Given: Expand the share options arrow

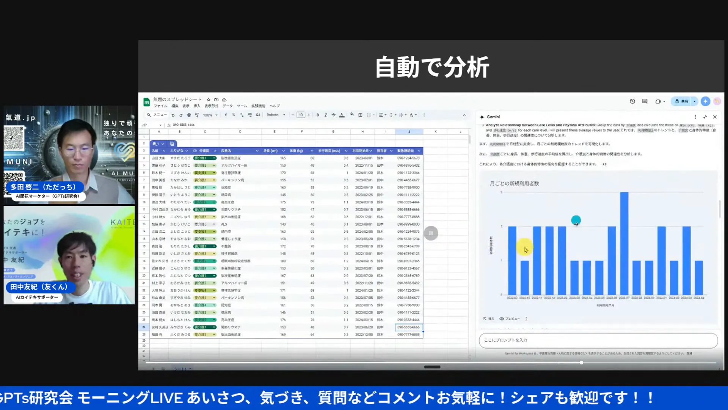Looking at the screenshot, I should click(694, 101).
